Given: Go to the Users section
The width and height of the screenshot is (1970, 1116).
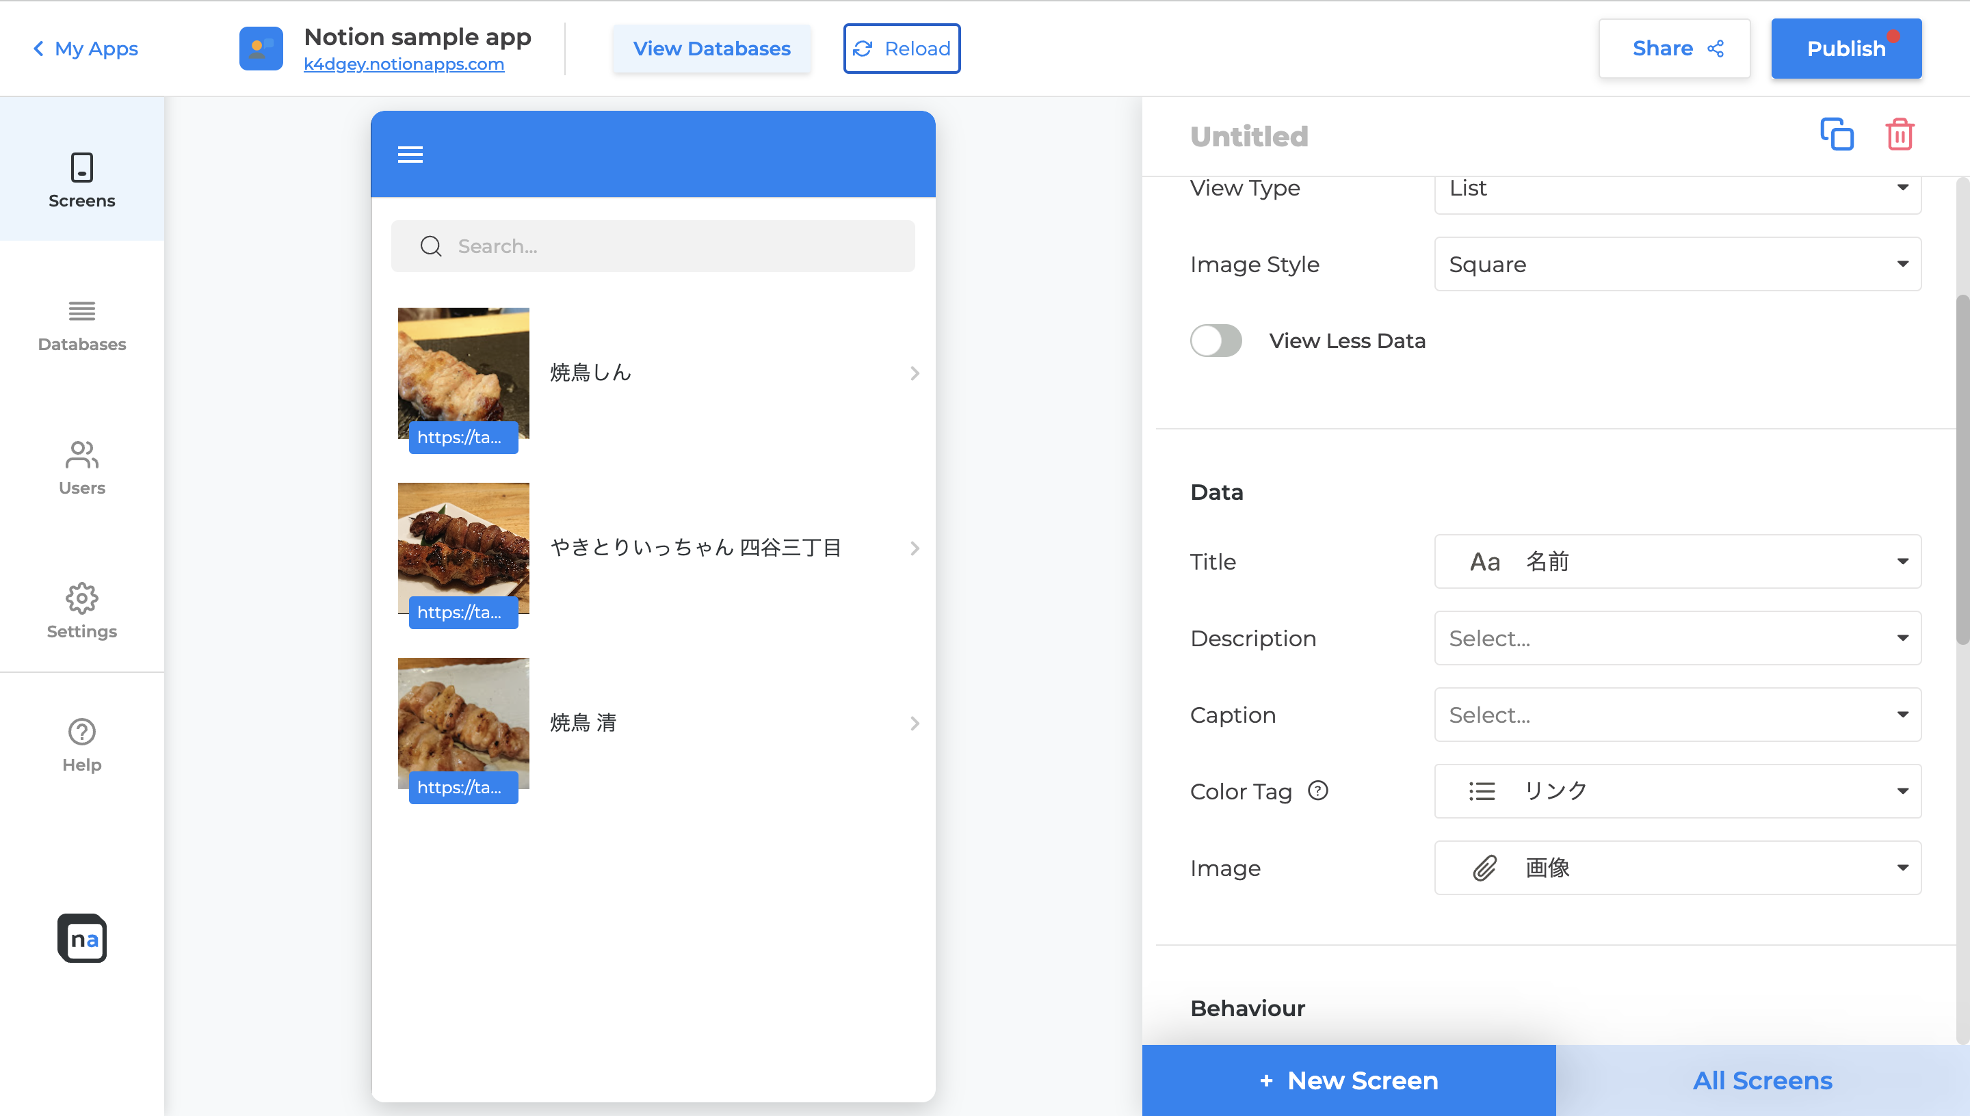Looking at the screenshot, I should click(82, 468).
